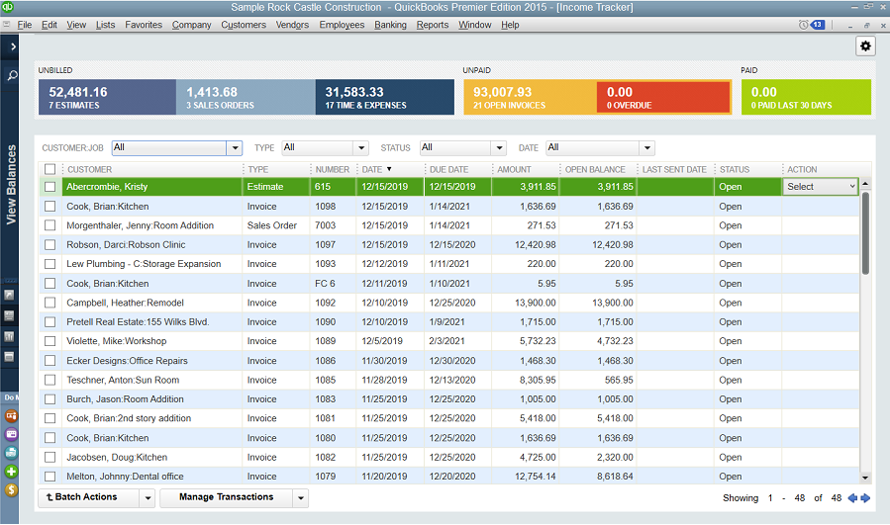The height and width of the screenshot is (525, 890).
Task: Check the Violette, Mike:Workshop checkbox
Action: tap(49, 341)
